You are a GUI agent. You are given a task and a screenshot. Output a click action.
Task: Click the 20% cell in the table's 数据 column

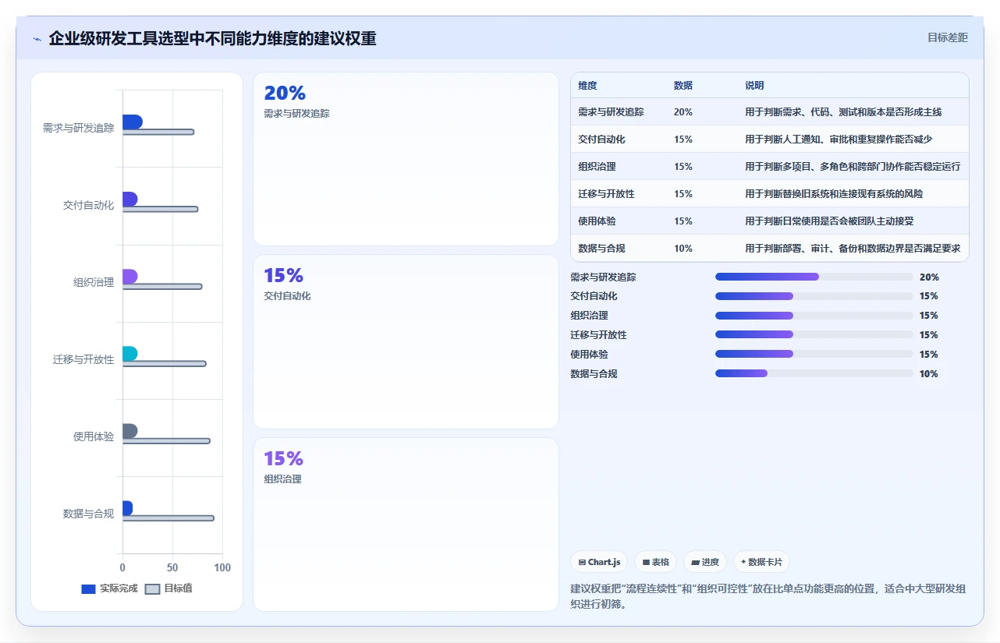(683, 112)
